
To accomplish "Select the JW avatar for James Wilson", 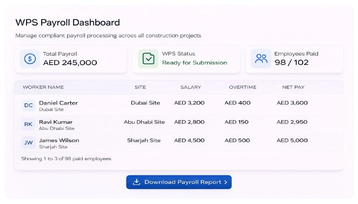I will click(29, 142).
